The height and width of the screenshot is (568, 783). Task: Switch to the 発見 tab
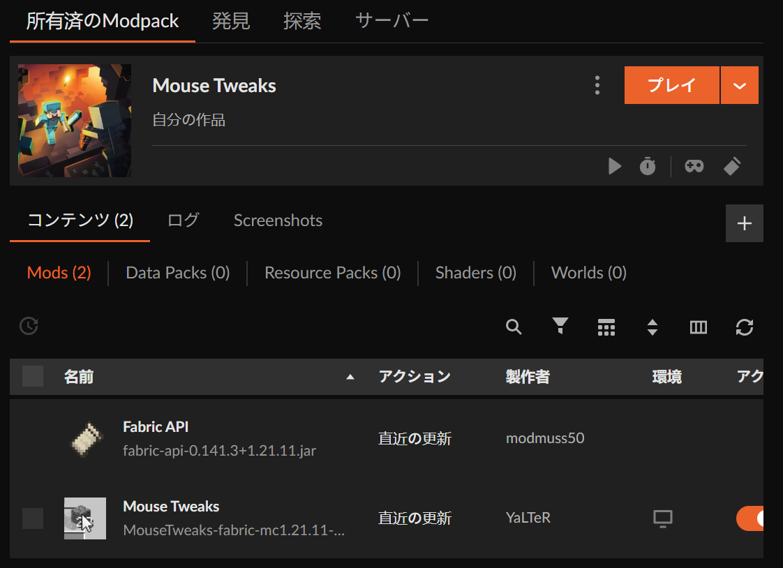click(230, 21)
